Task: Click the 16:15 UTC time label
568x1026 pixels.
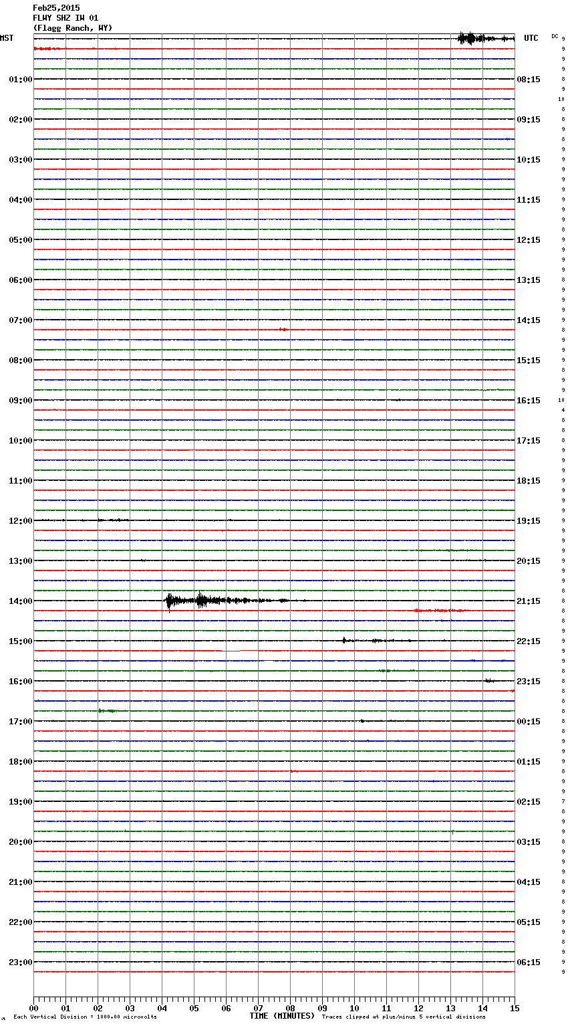Action: (x=529, y=401)
